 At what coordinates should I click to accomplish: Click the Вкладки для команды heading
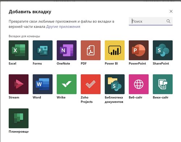(24, 36)
